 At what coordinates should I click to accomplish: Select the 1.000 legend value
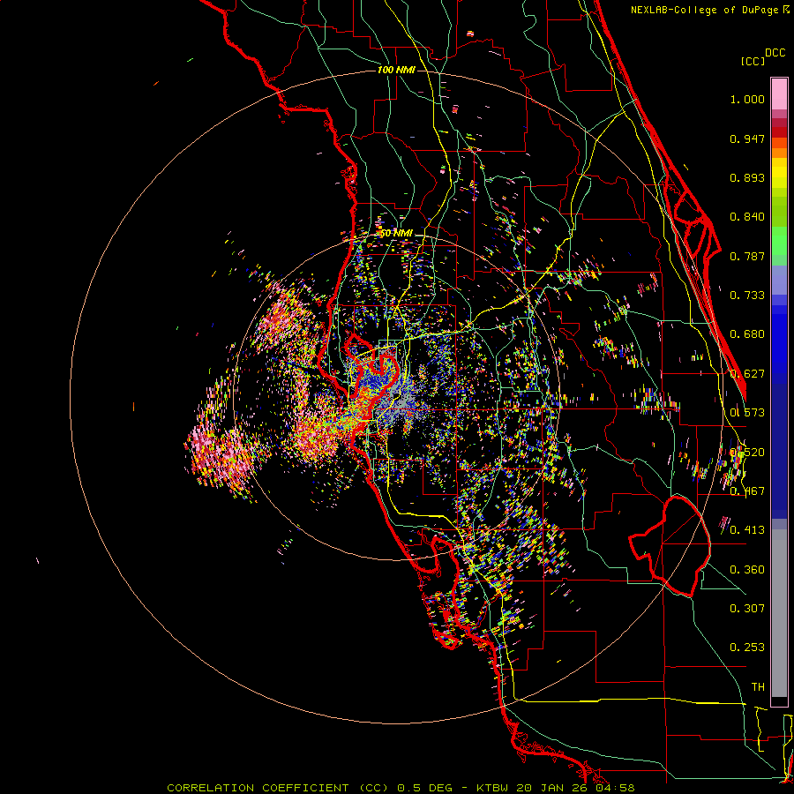tap(747, 99)
